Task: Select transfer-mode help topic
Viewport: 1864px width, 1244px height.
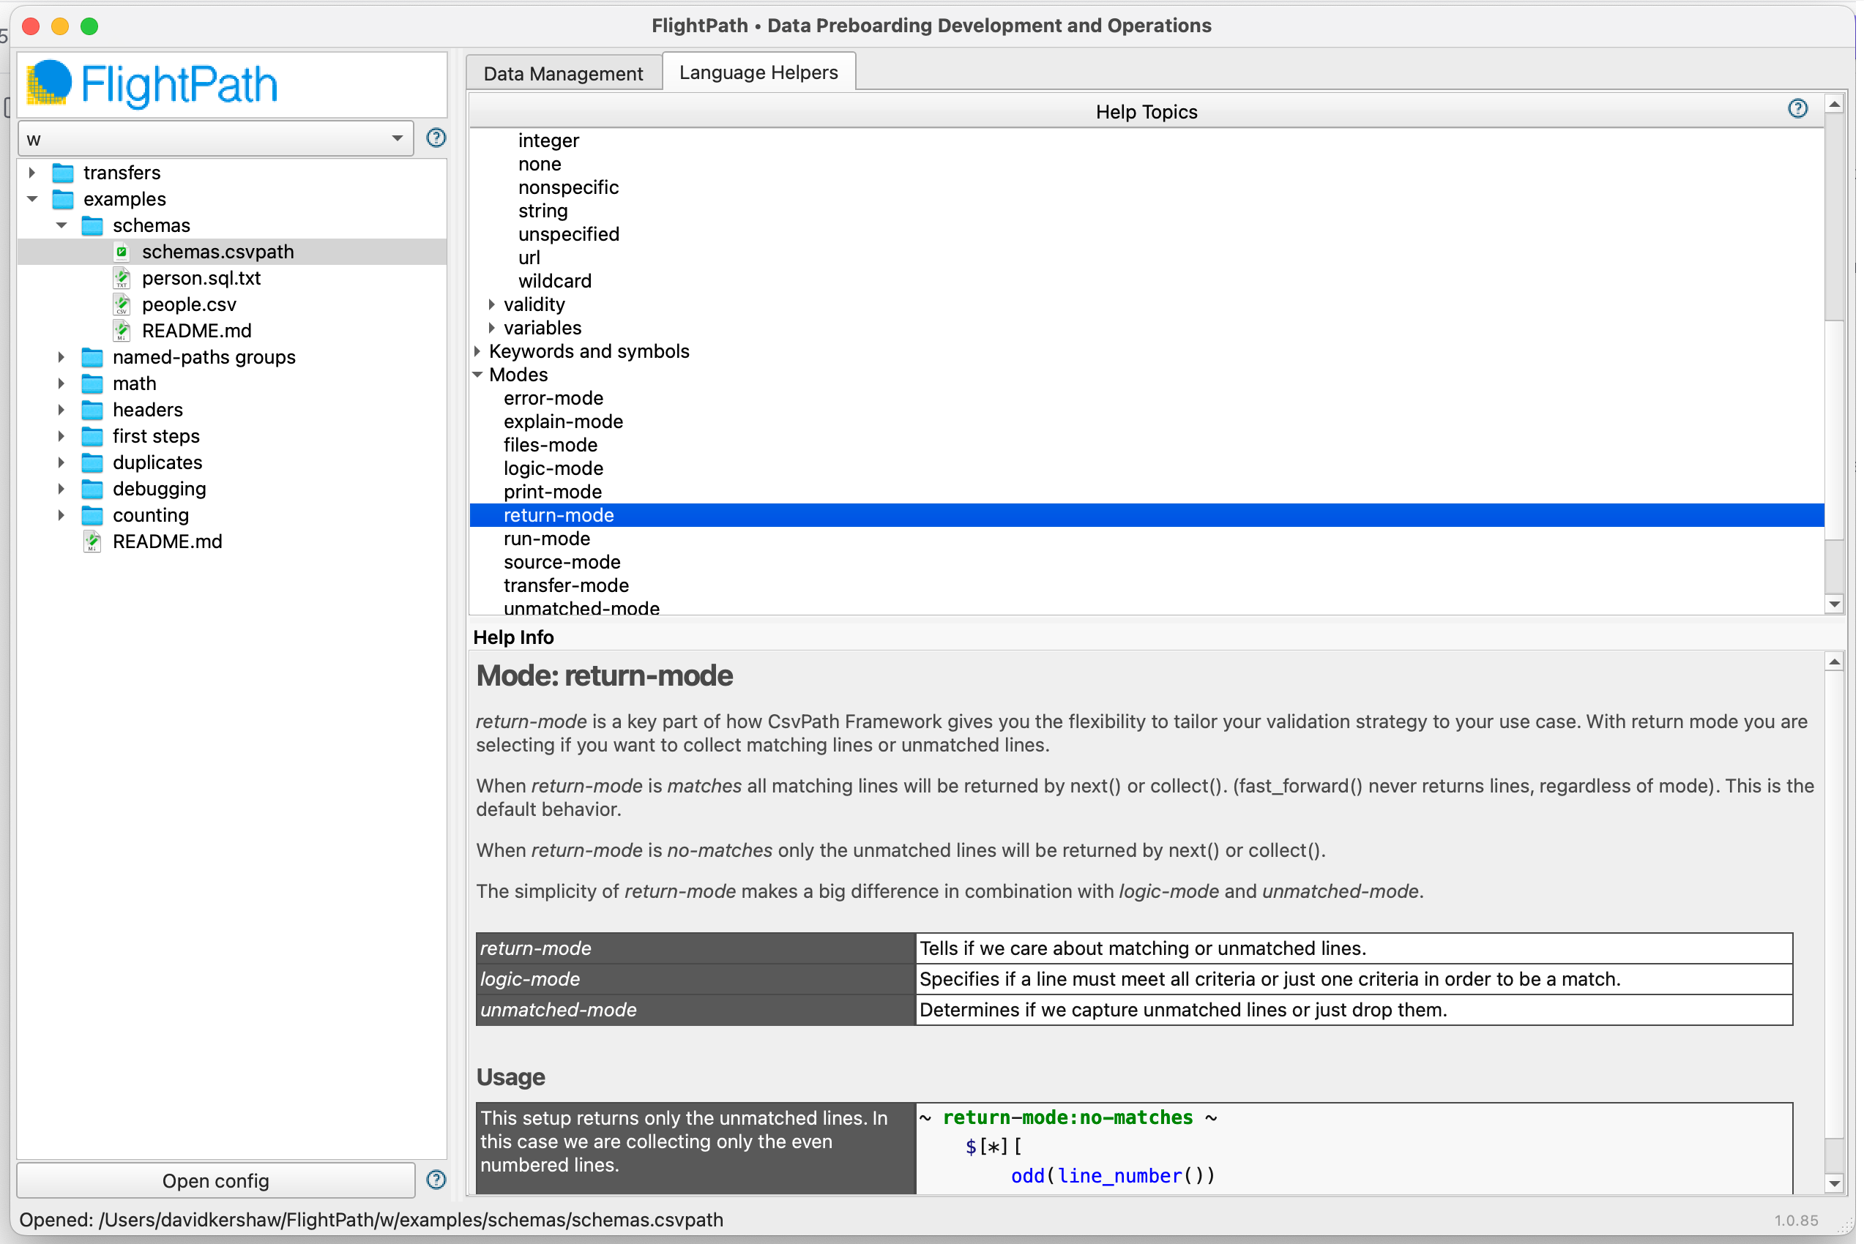Action: point(568,586)
